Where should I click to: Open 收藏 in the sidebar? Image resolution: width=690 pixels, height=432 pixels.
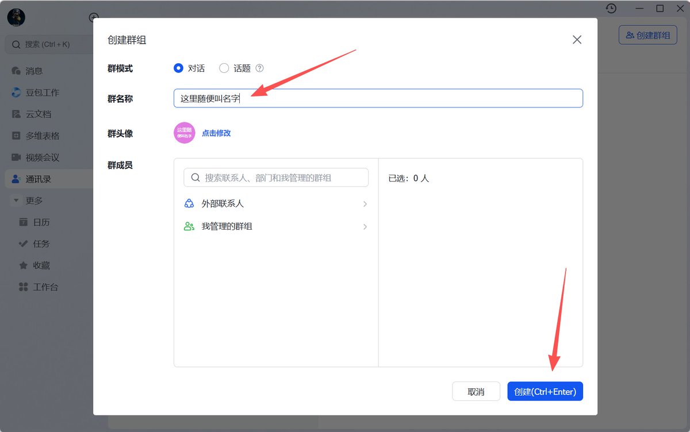[x=49, y=265]
